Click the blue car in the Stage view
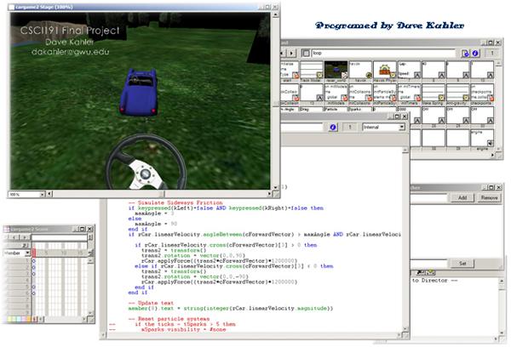Screen dimensions: 511x347 pyautogui.click(x=139, y=93)
